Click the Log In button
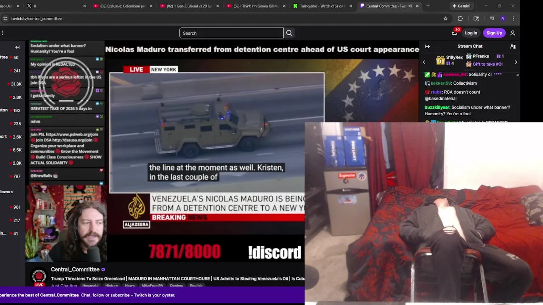Image resolution: width=543 pixels, height=305 pixels. 471,33
